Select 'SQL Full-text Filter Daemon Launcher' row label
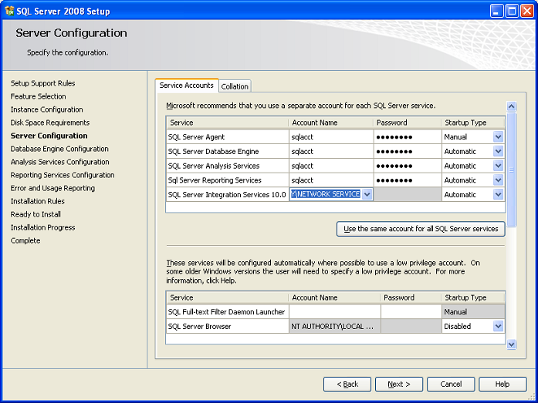The height and width of the screenshot is (403, 538). point(226,312)
